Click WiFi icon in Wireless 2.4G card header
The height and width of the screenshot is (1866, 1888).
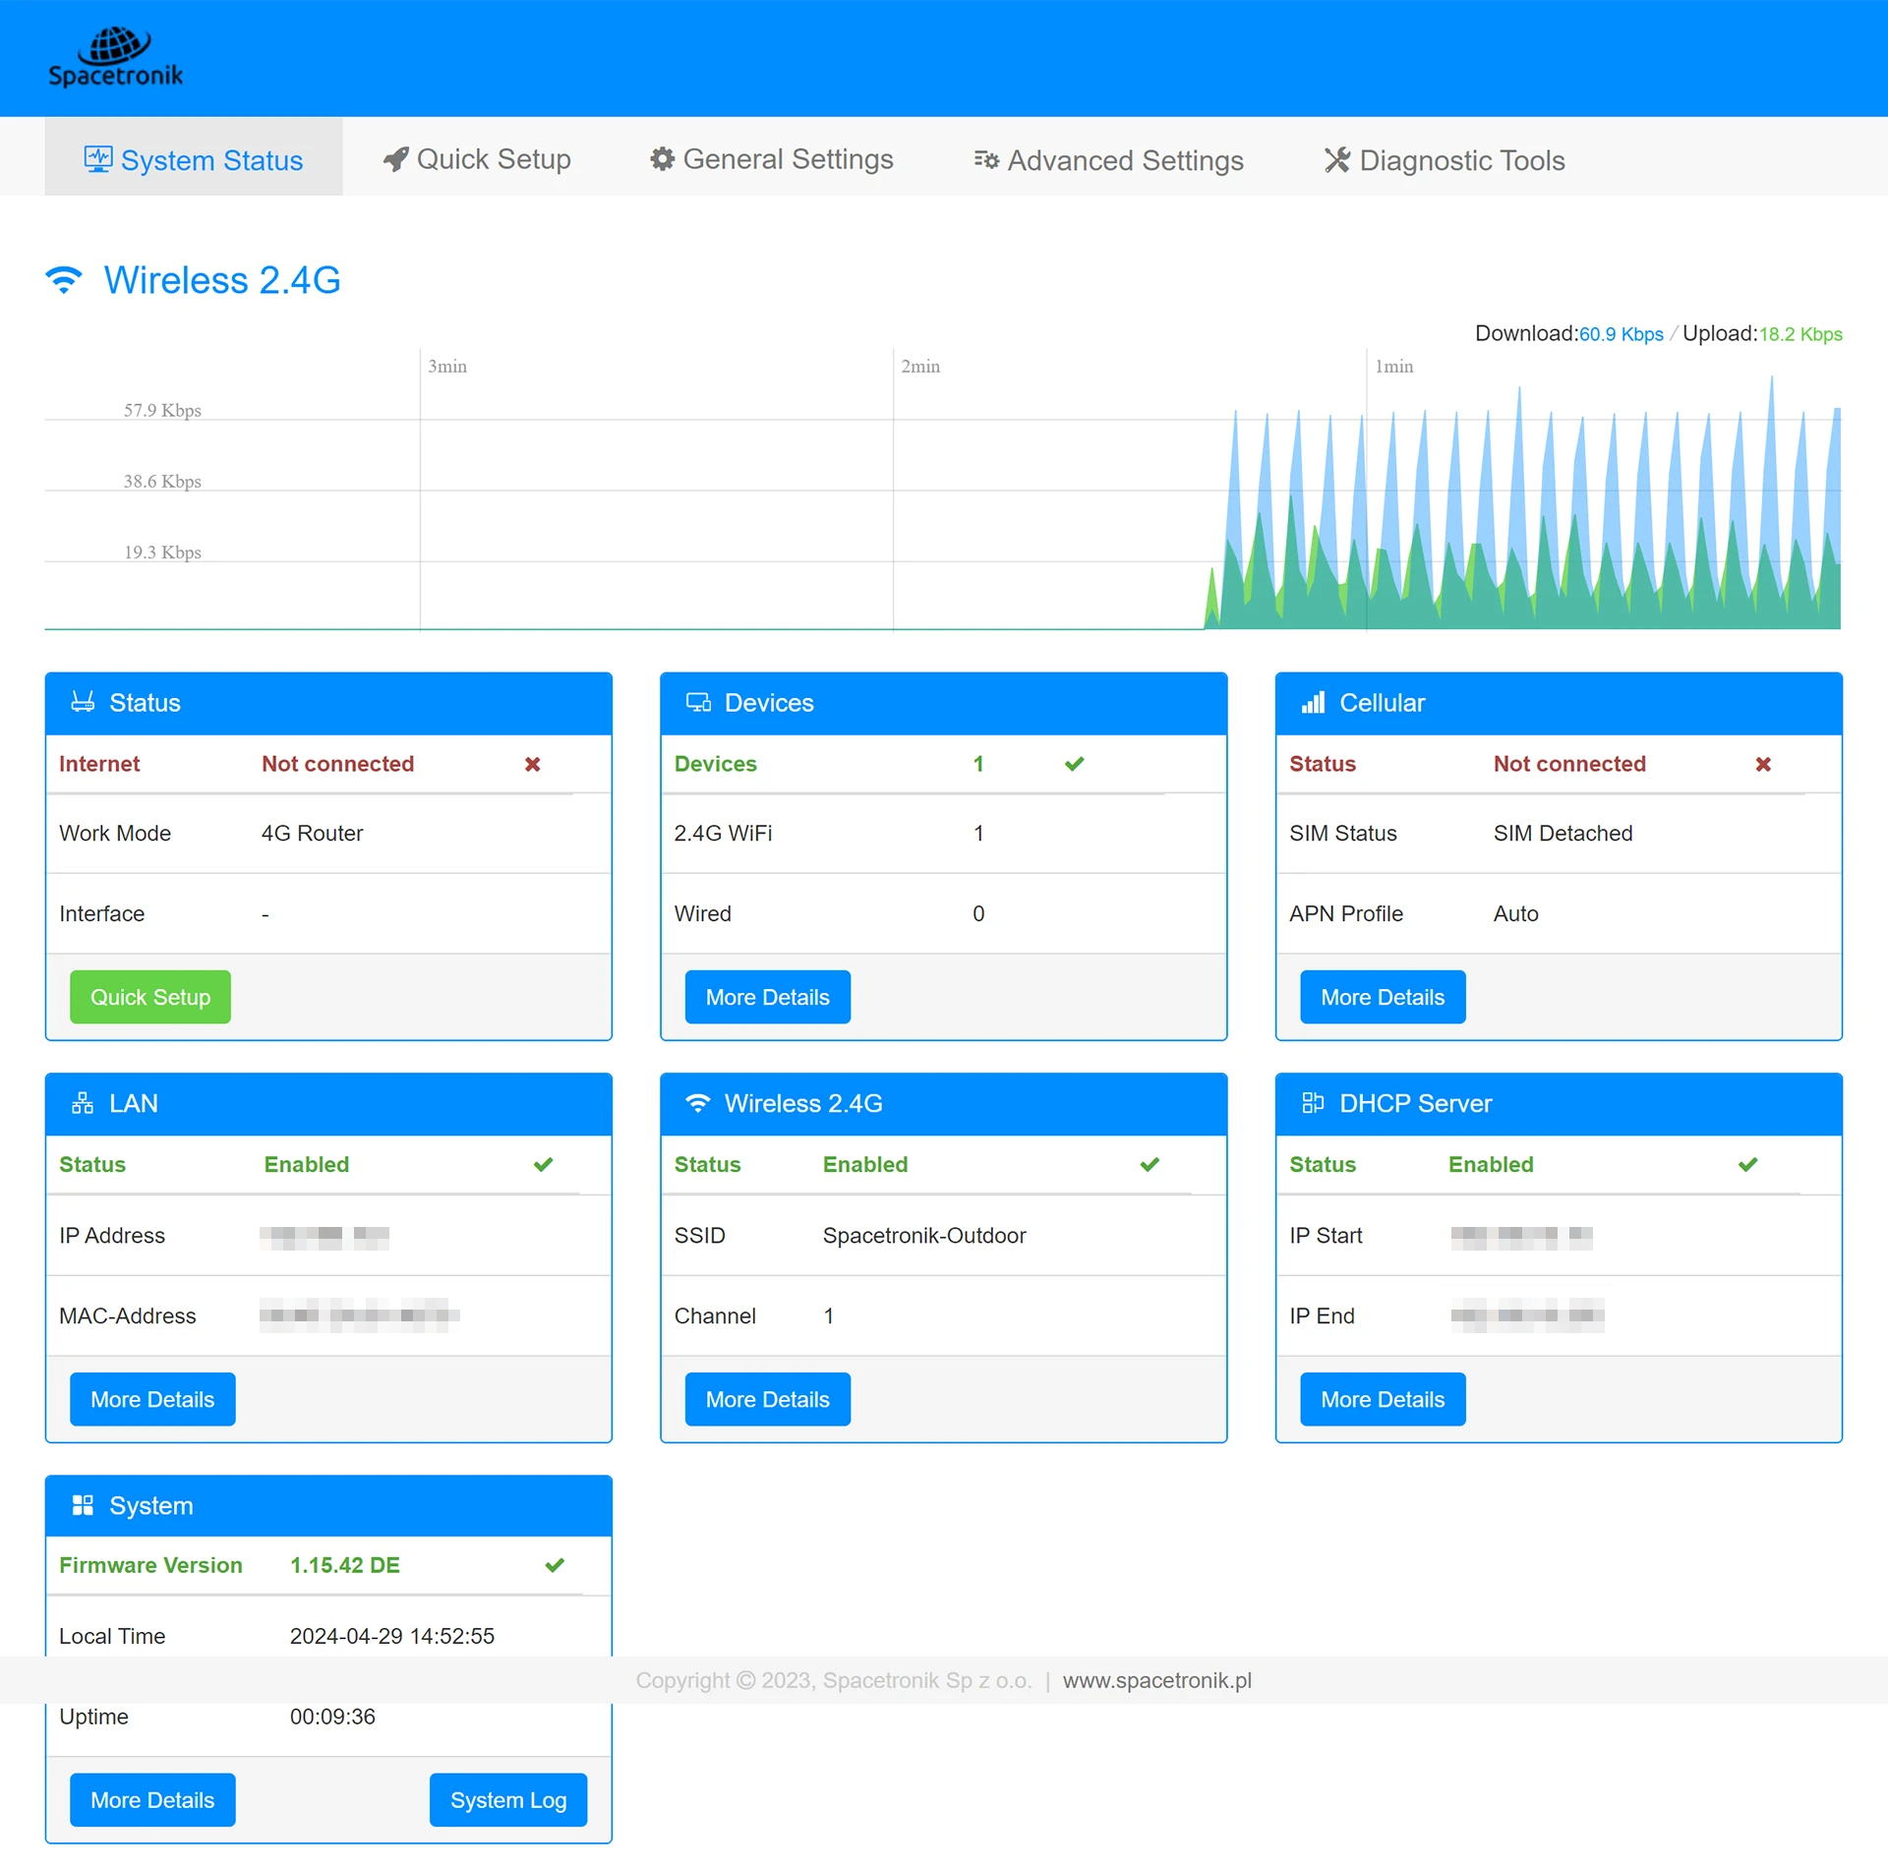tap(697, 1103)
